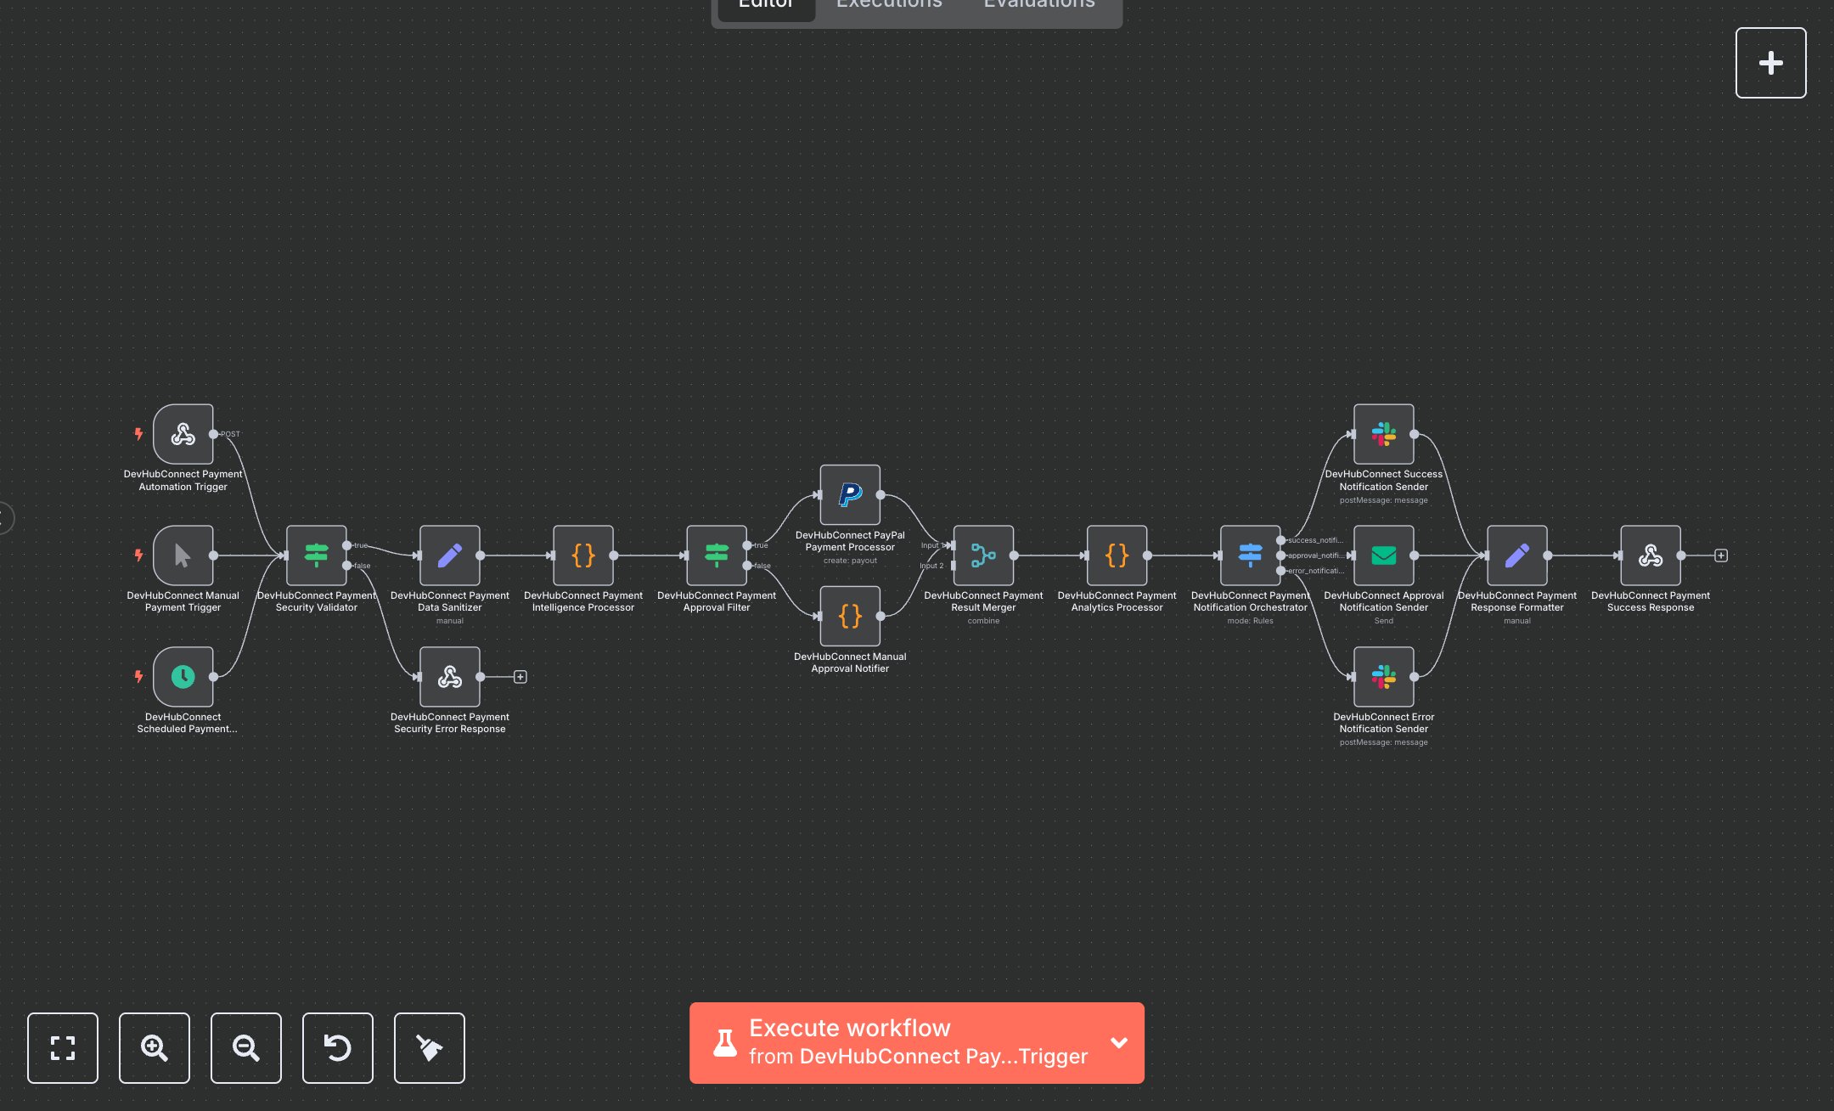Expand the Execute workflow trigger dropdown chevron
The height and width of the screenshot is (1111, 1834).
click(x=1119, y=1043)
